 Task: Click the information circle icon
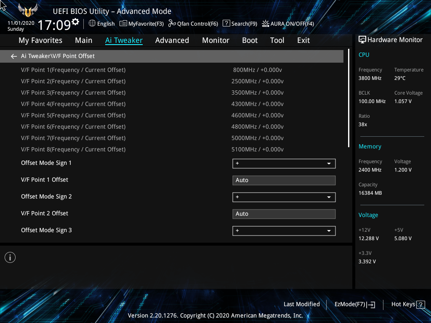pos(10,257)
